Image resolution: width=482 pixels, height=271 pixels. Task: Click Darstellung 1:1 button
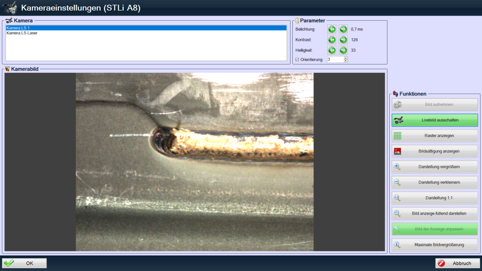tap(434, 198)
